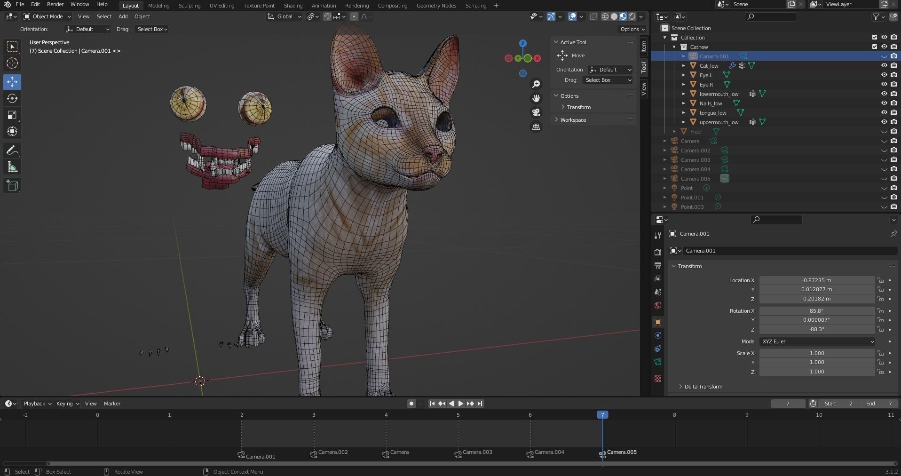The width and height of the screenshot is (901, 476).
Task: Open the Output properties tab
Action: 658,266
